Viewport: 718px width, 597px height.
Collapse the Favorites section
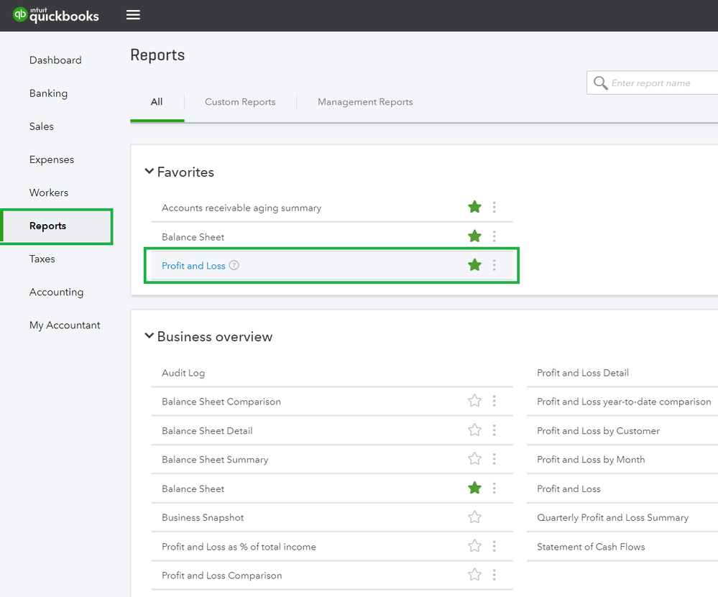coord(149,171)
